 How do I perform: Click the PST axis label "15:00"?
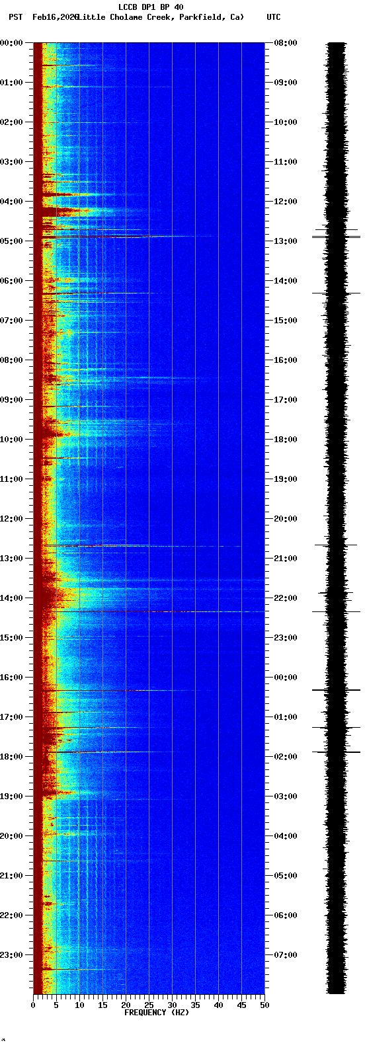click(11, 638)
